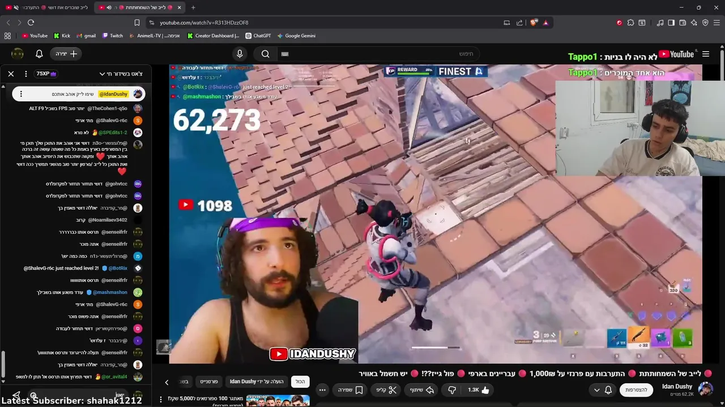Open Creator Dashboard bookmark

[x=213, y=36]
